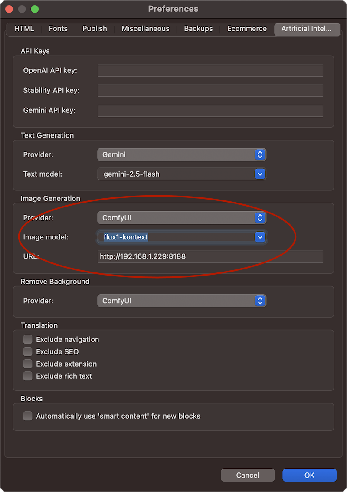Switch to the Ecommerce tab

click(247, 29)
